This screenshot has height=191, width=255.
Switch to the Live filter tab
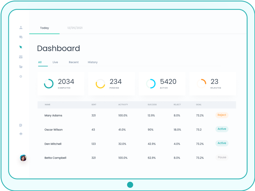(55, 62)
